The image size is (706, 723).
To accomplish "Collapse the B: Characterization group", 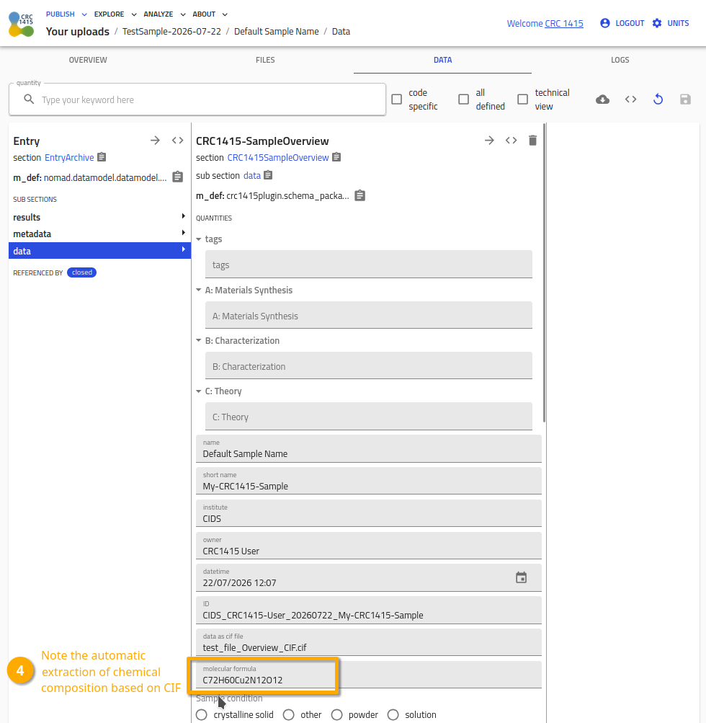I will click(x=199, y=340).
